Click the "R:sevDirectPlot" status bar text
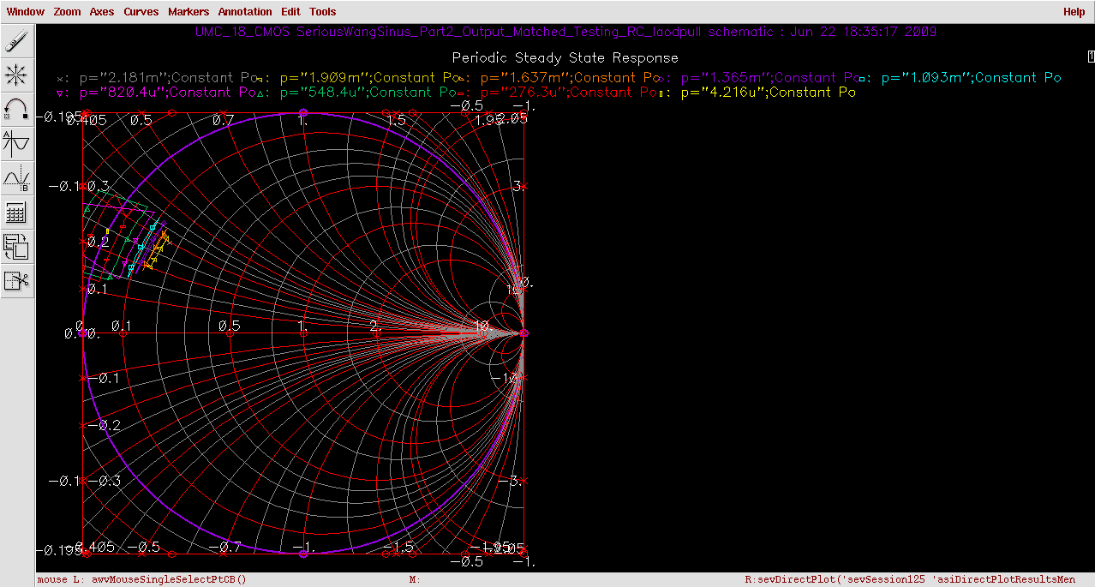The image size is (1095, 587). click(910, 580)
